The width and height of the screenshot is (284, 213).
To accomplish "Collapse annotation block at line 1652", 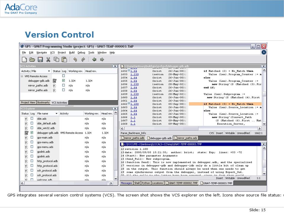I will point(129,70).
